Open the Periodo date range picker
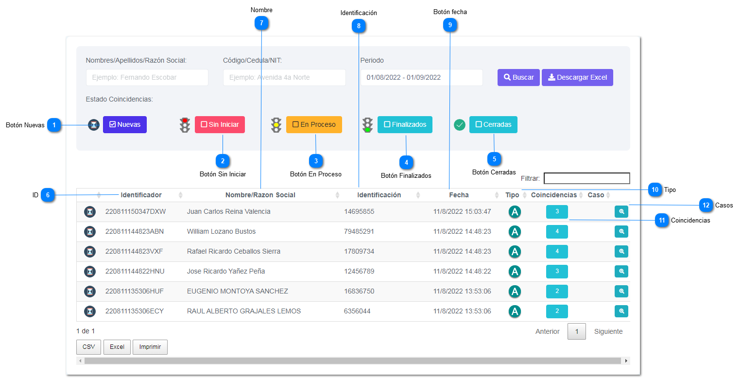This screenshot has width=741, height=379. click(x=421, y=78)
